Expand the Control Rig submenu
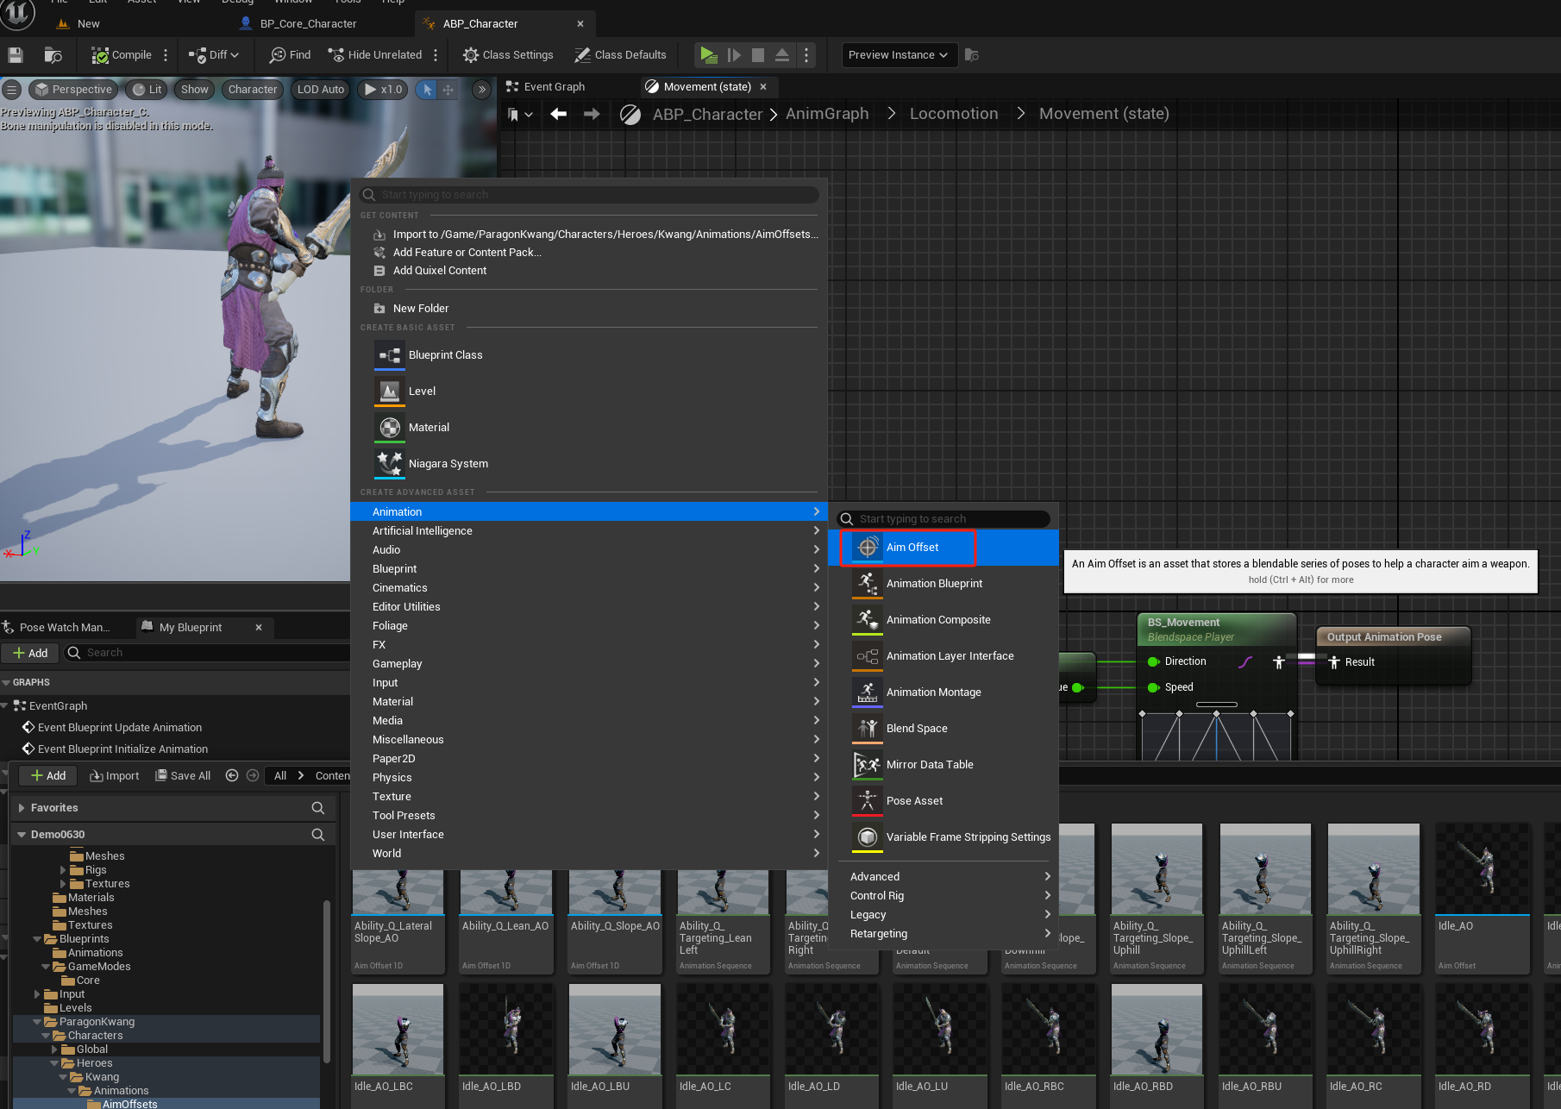The height and width of the screenshot is (1109, 1561). [943, 896]
